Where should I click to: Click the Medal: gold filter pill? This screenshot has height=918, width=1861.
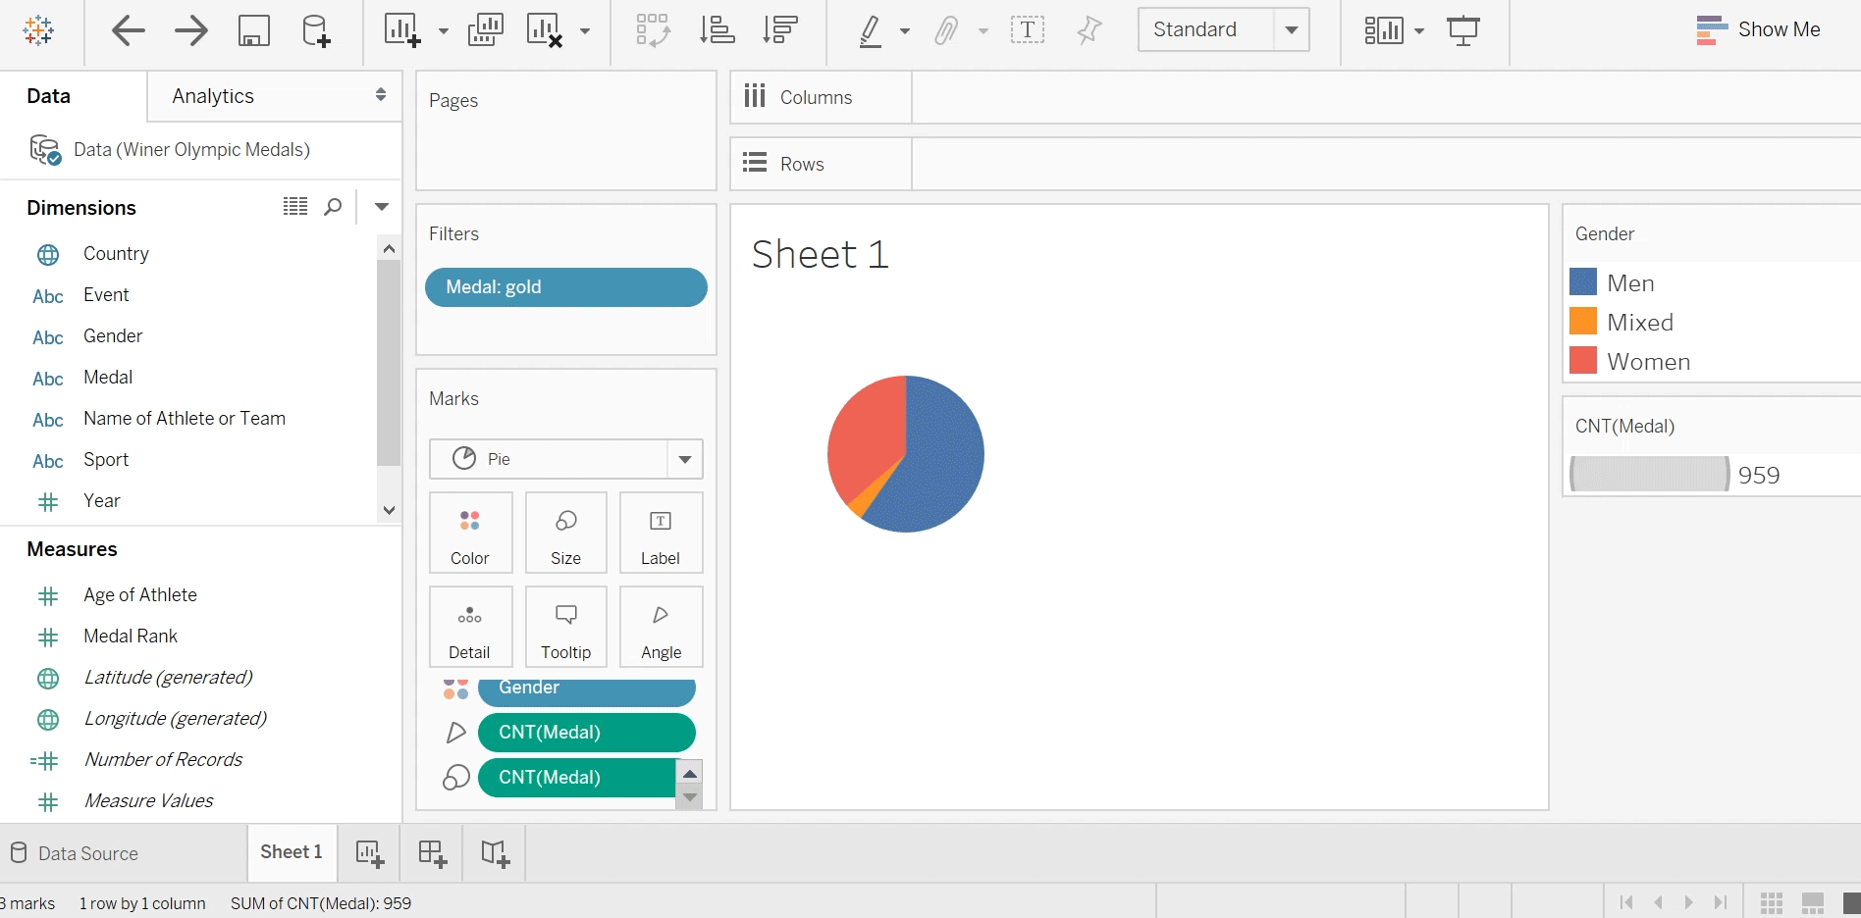[x=566, y=287]
